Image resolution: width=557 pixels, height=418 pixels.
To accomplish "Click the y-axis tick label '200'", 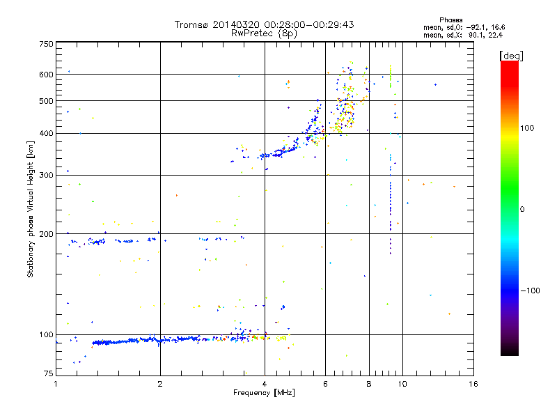I will tap(46, 234).
